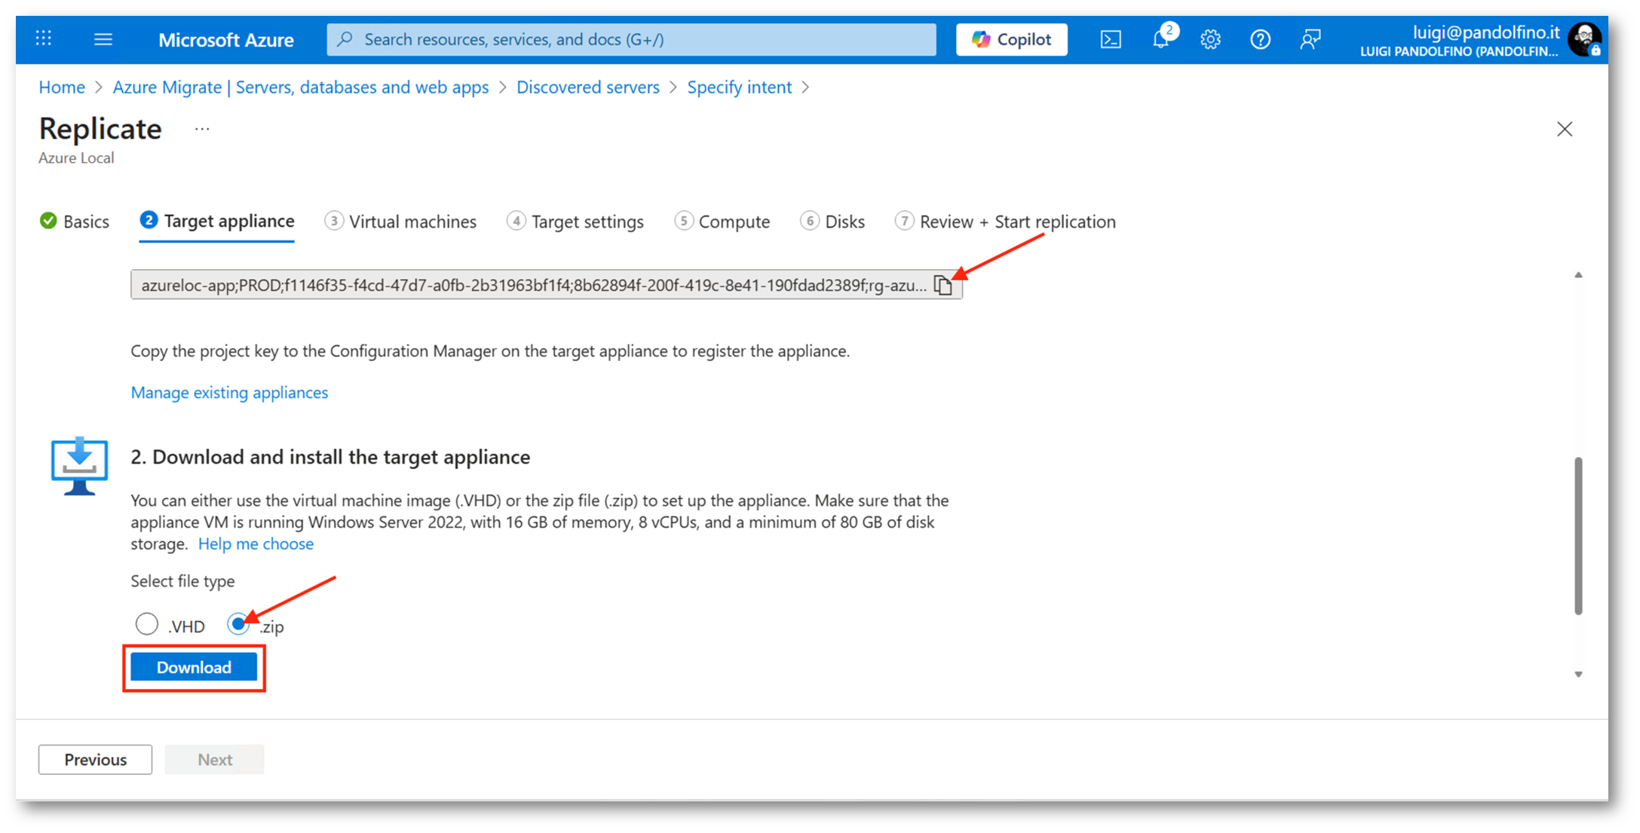
Task: Open the portal hamburger menu
Action: [x=103, y=39]
